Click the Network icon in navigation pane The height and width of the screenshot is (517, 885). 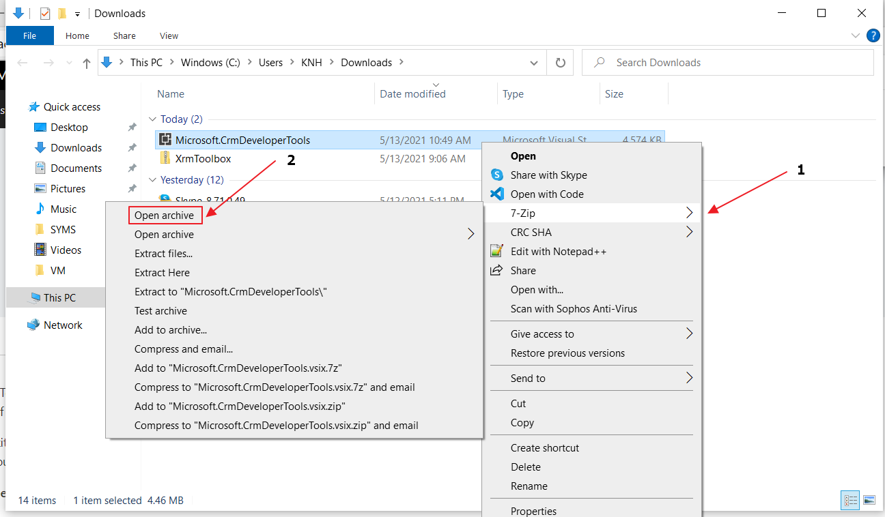33,325
